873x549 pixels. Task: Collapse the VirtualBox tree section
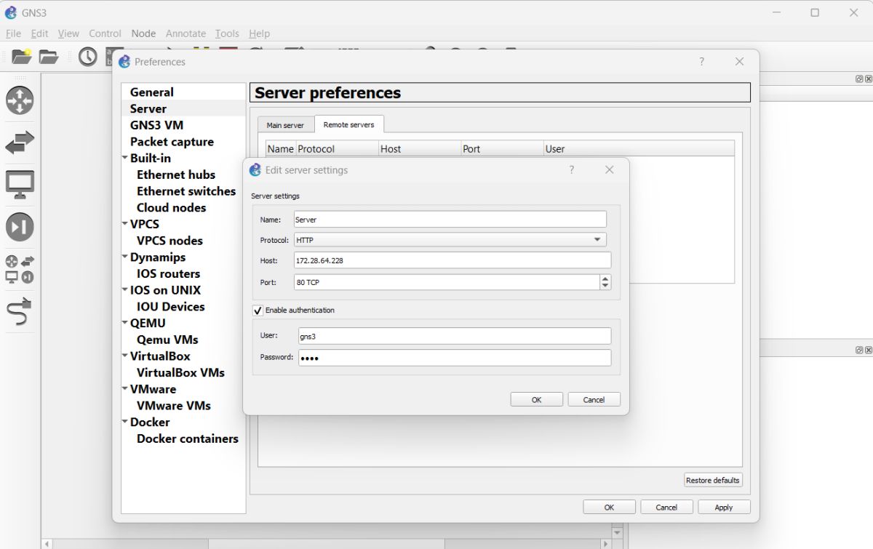[x=124, y=356]
